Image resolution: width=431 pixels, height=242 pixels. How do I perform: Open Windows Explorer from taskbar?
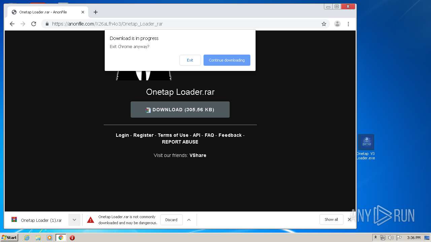(38, 238)
